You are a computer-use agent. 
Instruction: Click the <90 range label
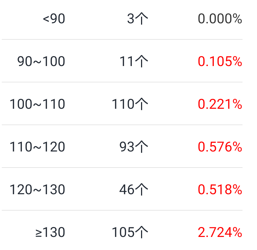[x=54, y=19]
